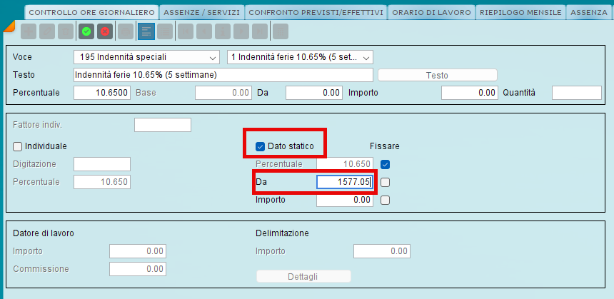Open the Assenze / Servizi tab
Viewport: 614px width, 299px height.
201,12
